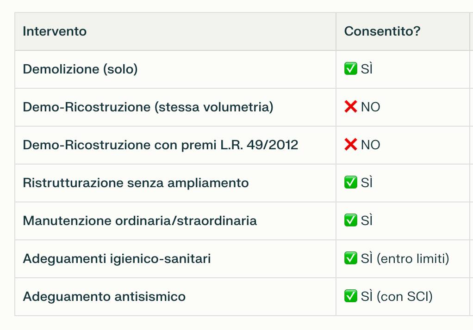Click Demo-Ricostruzione con premi L.R. 49/2012 text

coord(161,145)
